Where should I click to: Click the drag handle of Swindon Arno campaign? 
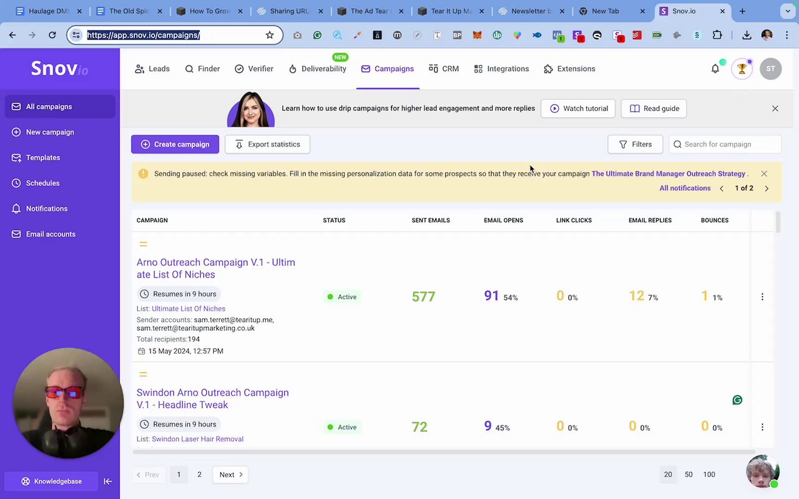(x=143, y=374)
